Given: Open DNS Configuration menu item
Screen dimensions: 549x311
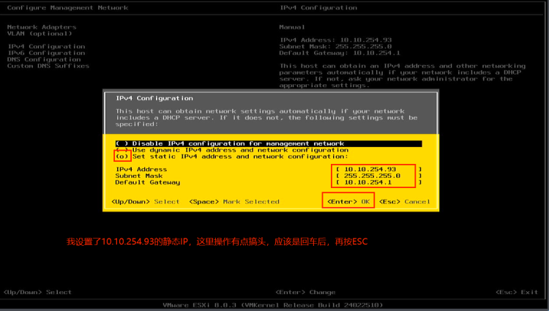Looking at the screenshot, I should click(44, 59).
